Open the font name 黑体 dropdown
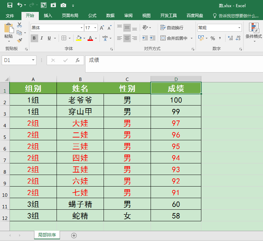 click(x=81, y=28)
